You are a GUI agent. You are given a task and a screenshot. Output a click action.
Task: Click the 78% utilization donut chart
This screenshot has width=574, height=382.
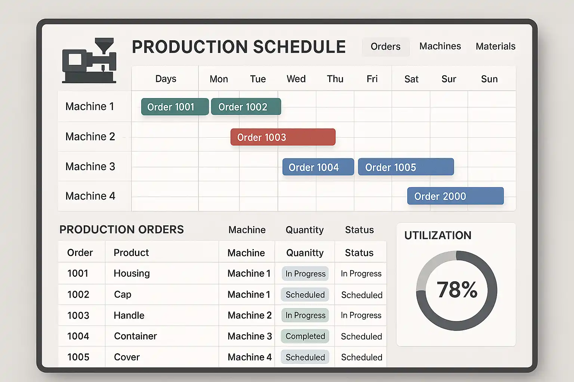[456, 290]
